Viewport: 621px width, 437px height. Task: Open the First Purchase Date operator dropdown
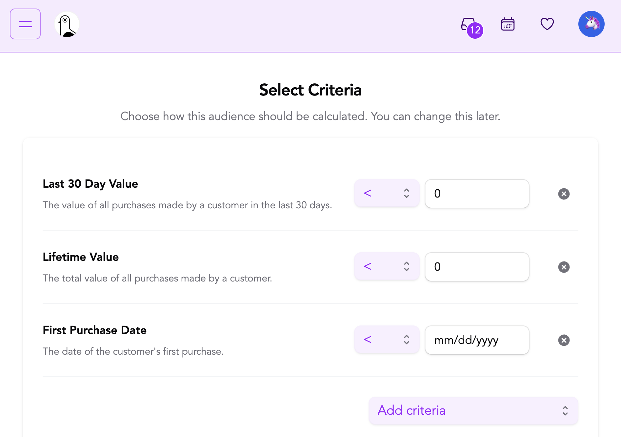pos(387,340)
